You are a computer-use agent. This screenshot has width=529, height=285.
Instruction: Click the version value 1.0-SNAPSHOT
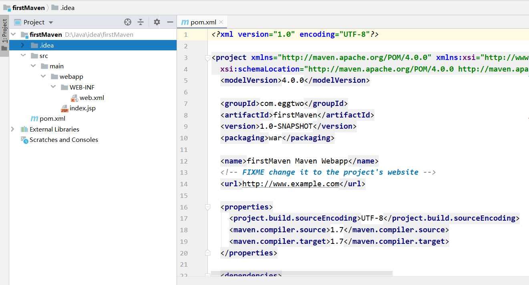[286, 126]
